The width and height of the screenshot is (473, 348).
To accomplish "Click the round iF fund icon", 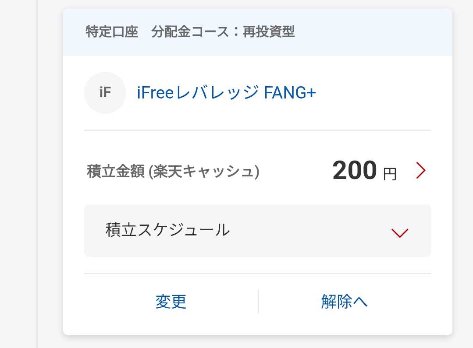I will 105,93.
